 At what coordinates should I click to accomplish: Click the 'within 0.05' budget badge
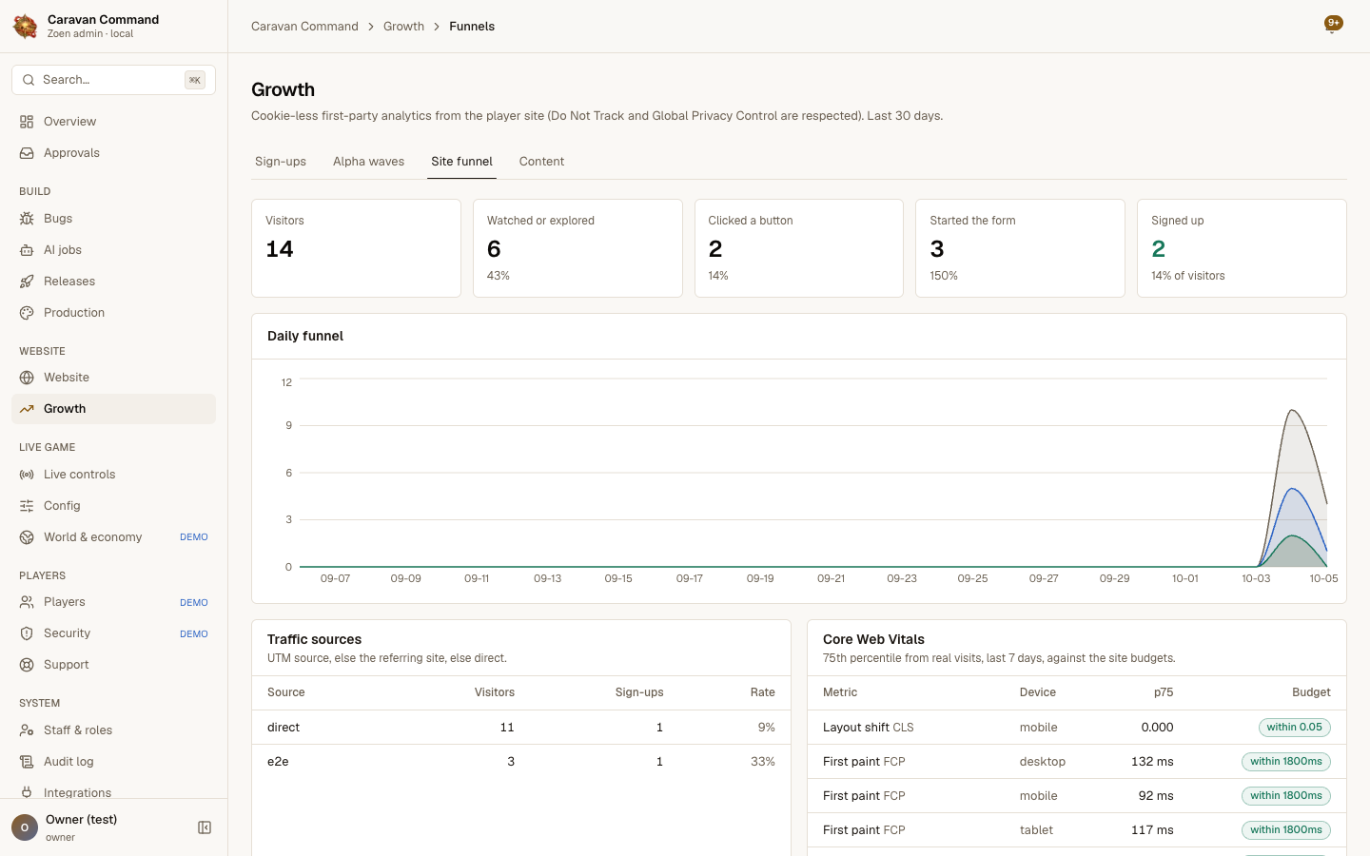click(1294, 728)
